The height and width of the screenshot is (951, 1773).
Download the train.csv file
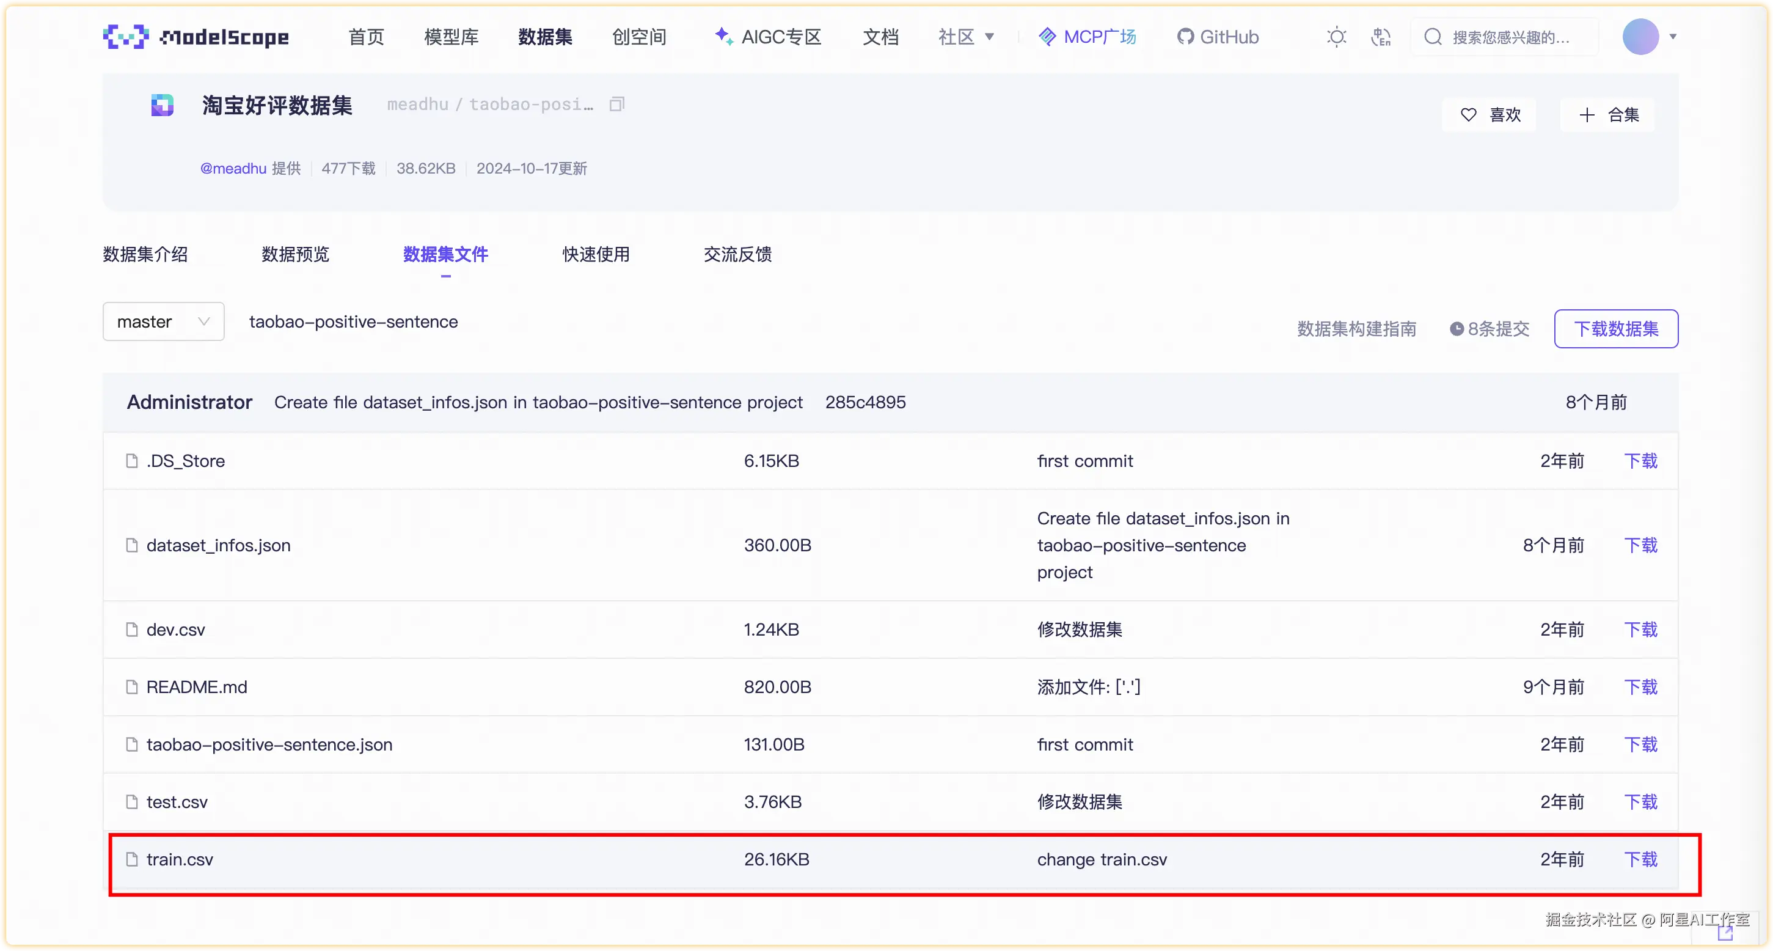click(x=1640, y=859)
